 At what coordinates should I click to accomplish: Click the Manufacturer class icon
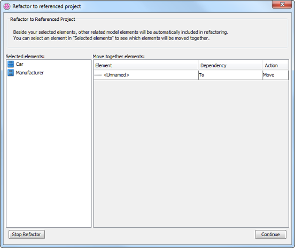[11, 73]
